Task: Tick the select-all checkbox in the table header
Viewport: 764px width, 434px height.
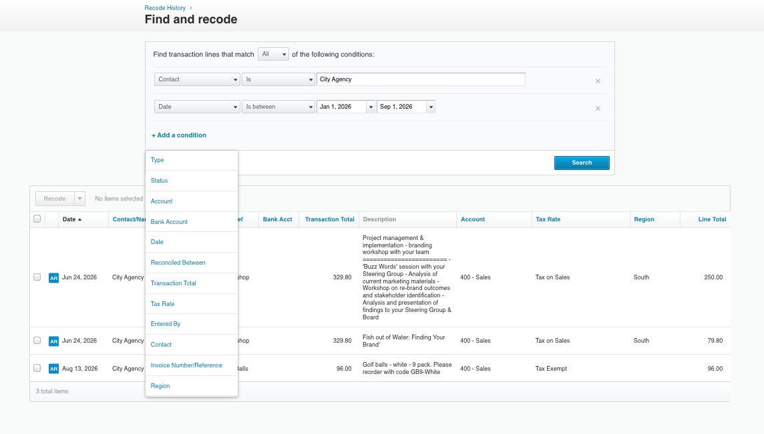Action: [x=37, y=219]
